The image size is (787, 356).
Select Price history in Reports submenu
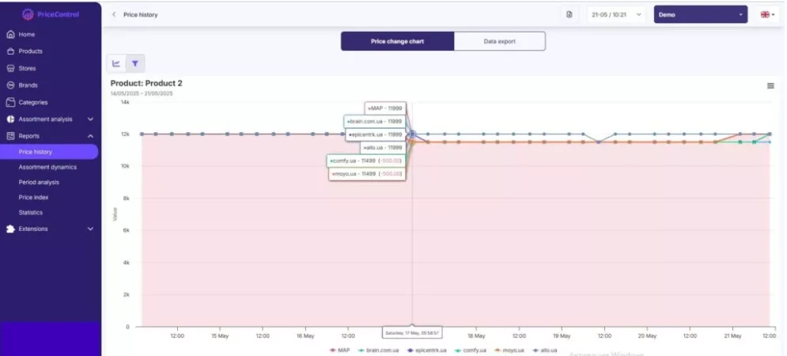(49, 152)
